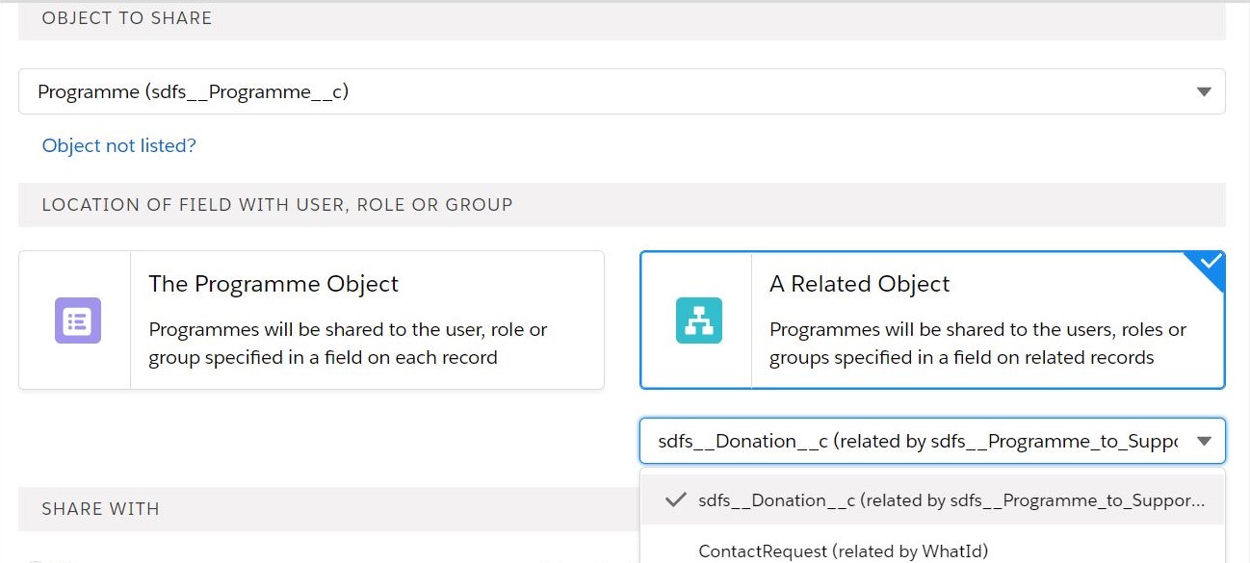Click the OBJECT TO SHARE section header
1250x563 pixels.
pos(126,17)
